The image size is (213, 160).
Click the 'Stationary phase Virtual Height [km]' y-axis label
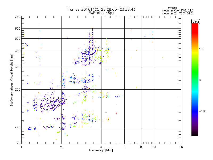pos(12,80)
